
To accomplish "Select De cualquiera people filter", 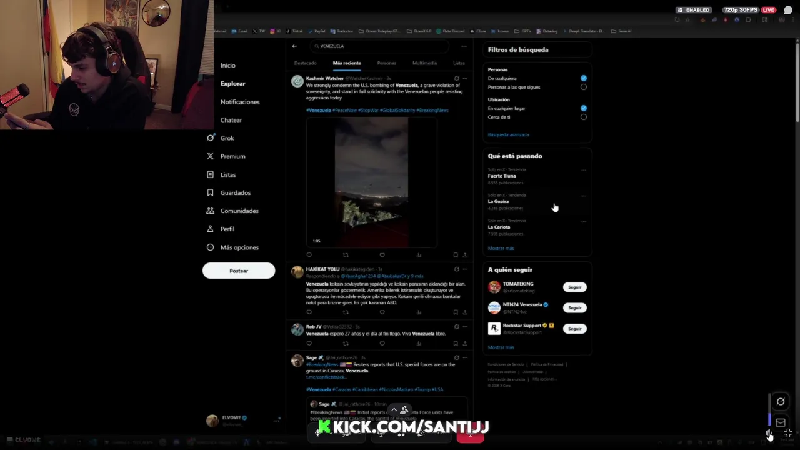I will 584,78.
